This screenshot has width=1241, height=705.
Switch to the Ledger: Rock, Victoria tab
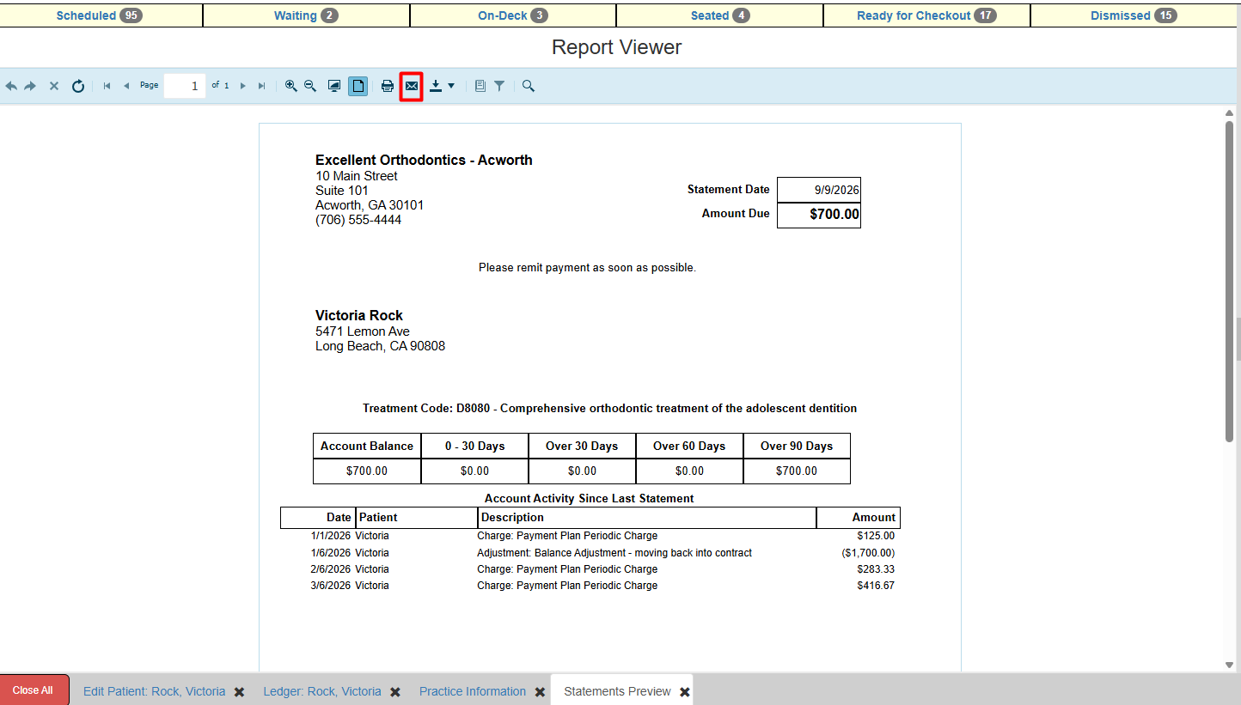click(322, 691)
